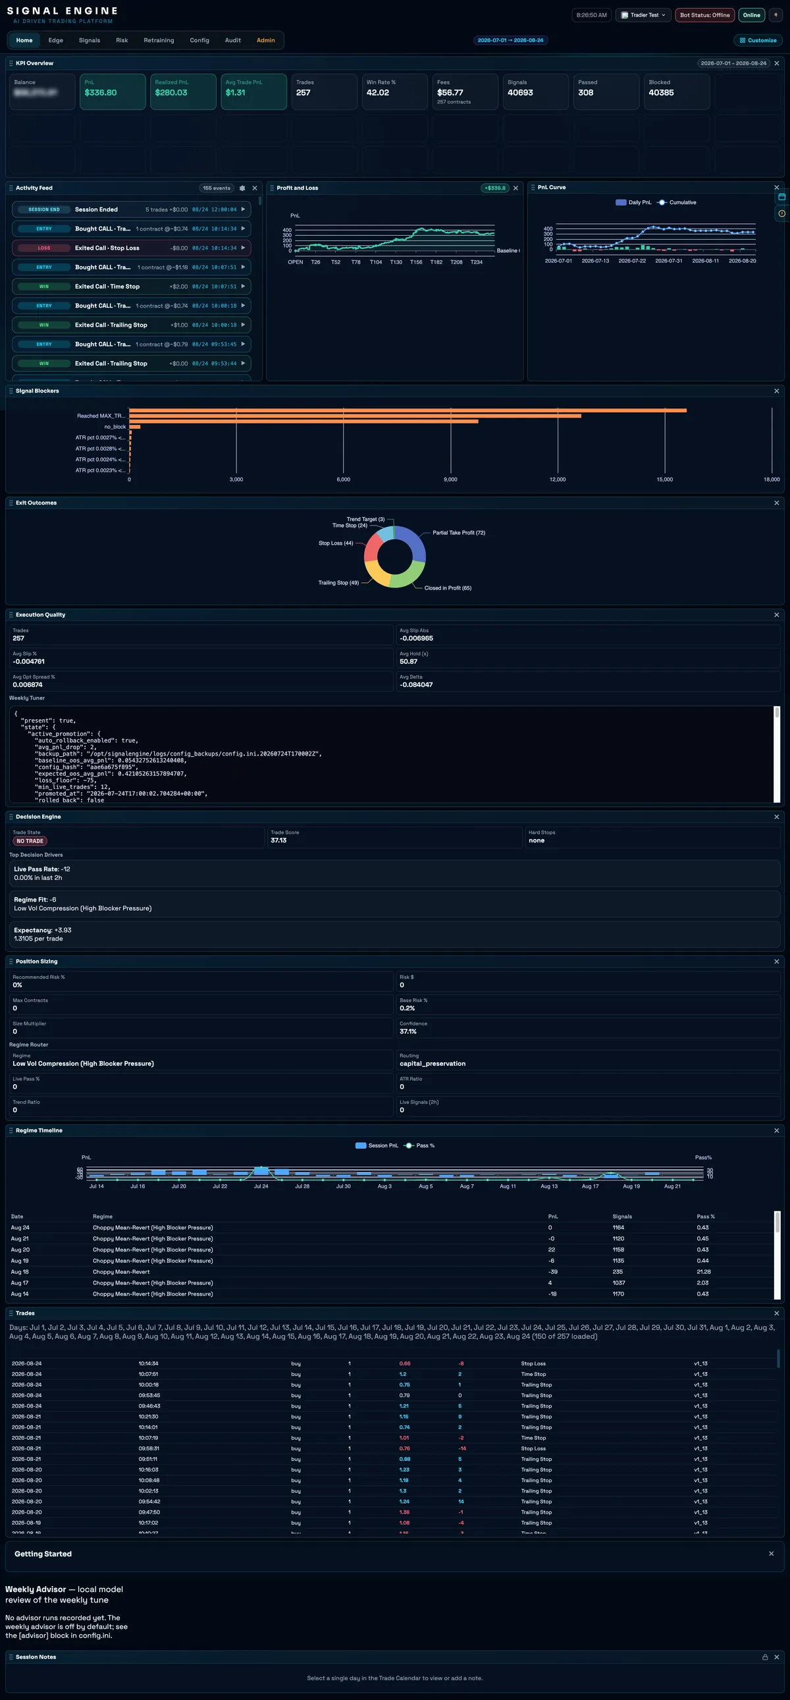Dismiss the Getting Started banner
The height and width of the screenshot is (1700, 790).
point(771,1554)
